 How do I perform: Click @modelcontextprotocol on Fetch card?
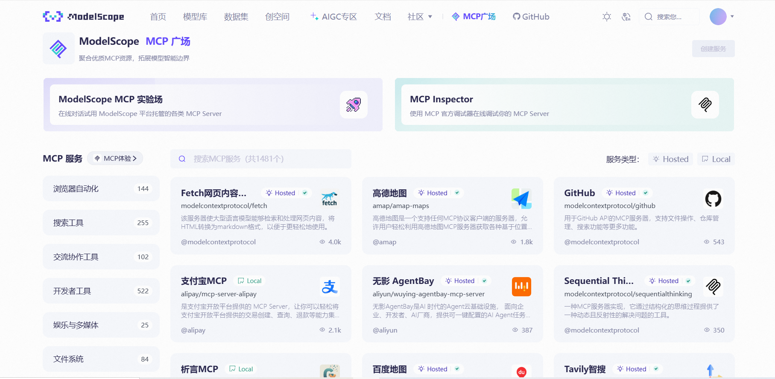(x=218, y=242)
